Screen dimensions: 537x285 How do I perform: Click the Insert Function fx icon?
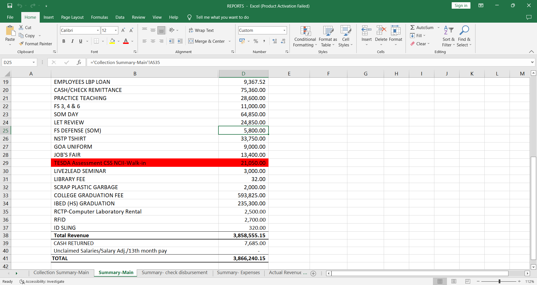point(79,62)
